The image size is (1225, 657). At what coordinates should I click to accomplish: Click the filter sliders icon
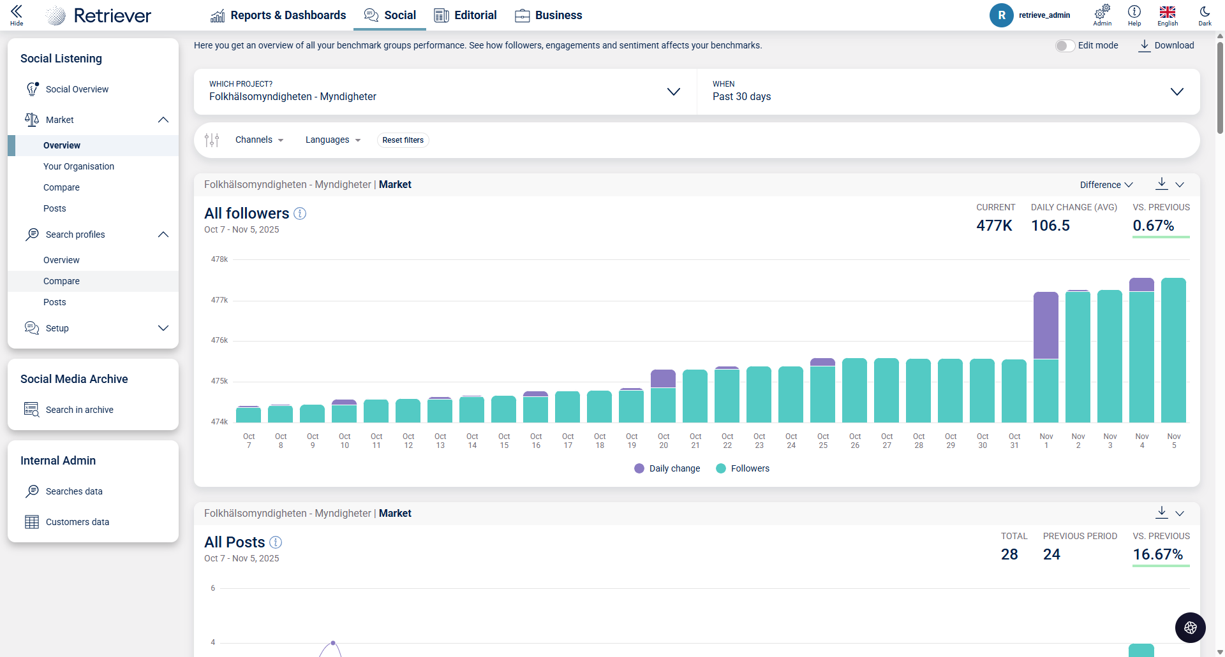(x=212, y=140)
